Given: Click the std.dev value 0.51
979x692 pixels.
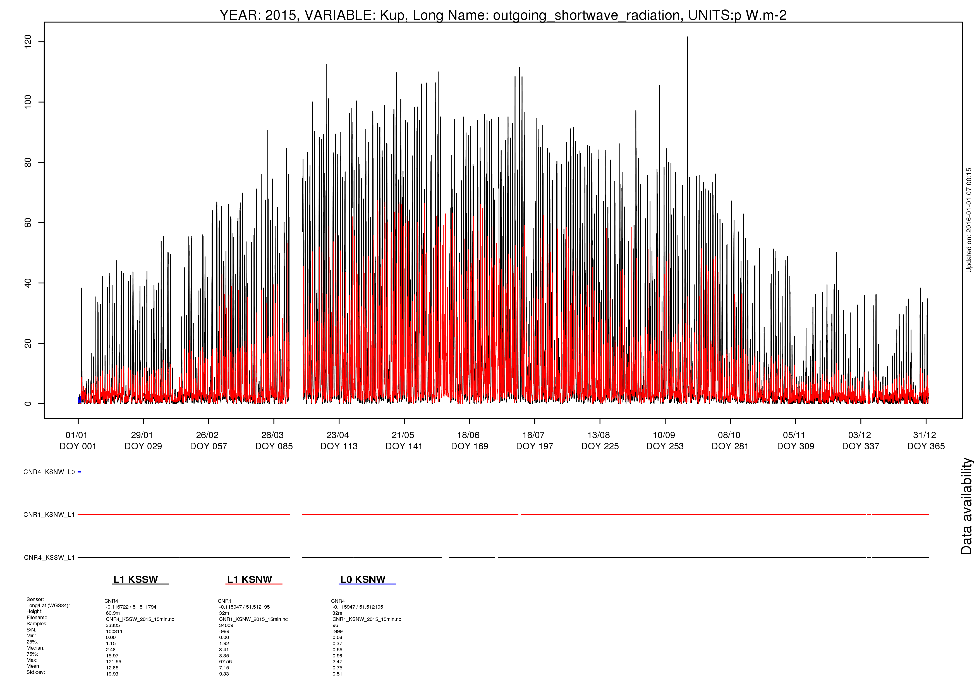Looking at the screenshot, I should [x=337, y=674].
